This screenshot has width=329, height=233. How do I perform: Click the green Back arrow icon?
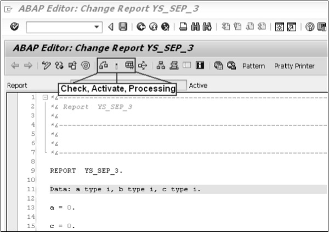[x=140, y=26]
